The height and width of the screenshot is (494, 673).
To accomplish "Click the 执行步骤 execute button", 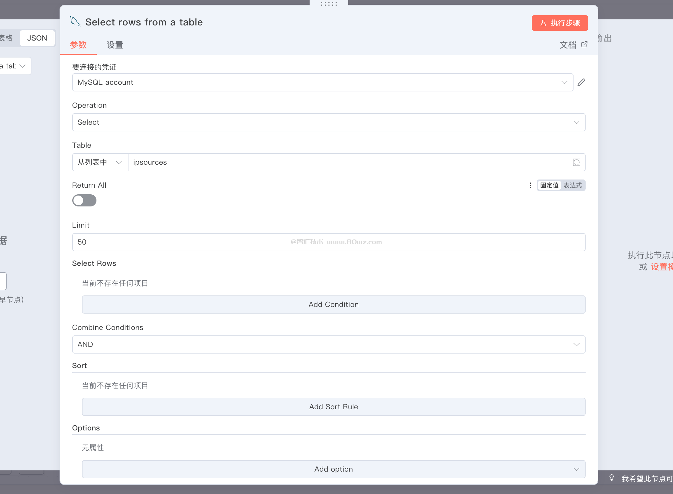I will (560, 23).
